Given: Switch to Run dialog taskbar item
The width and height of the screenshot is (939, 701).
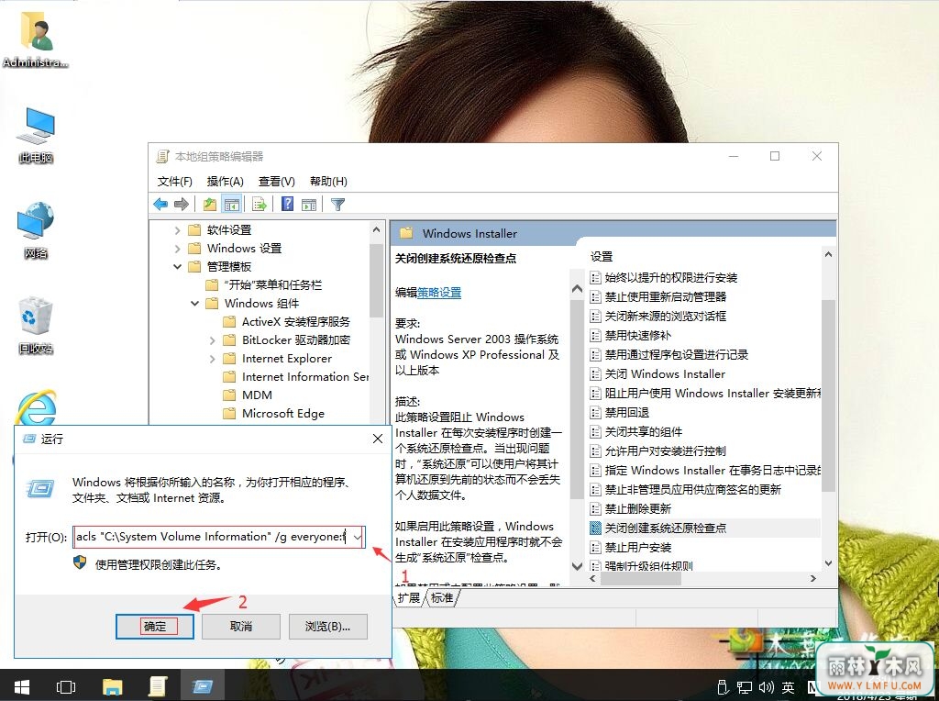Looking at the screenshot, I should (202, 686).
